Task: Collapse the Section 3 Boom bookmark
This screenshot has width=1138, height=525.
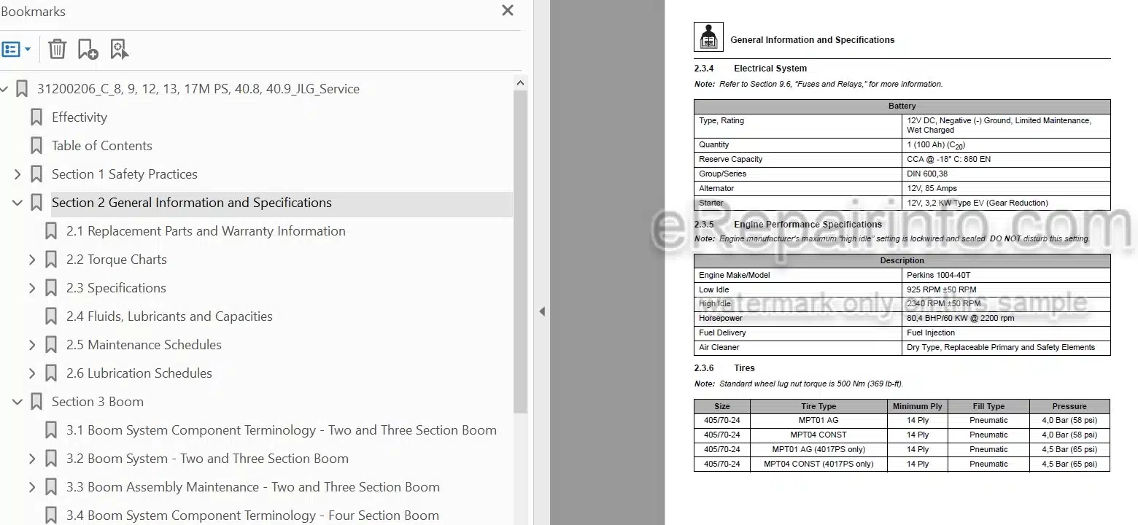Action: click(x=18, y=402)
